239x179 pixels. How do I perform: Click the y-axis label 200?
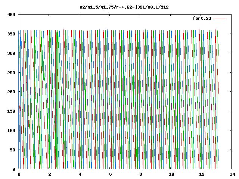[11, 92]
